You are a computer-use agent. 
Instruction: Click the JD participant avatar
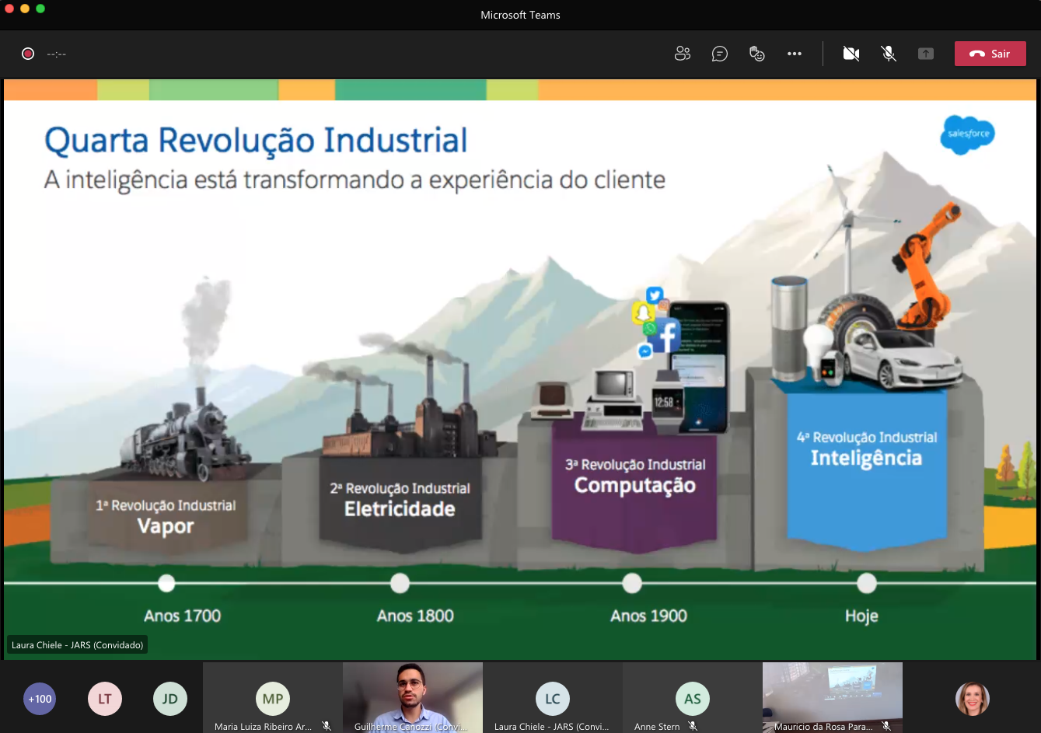click(x=169, y=699)
